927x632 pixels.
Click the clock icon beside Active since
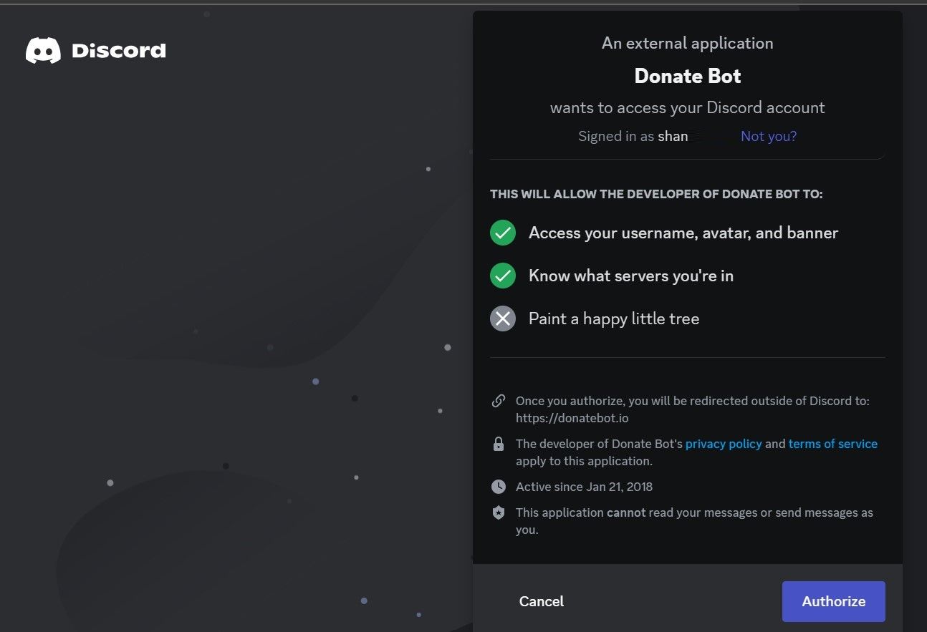pos(499,487)
